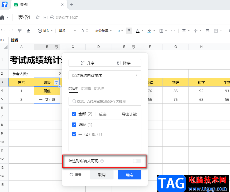Viewport: 230px width, 192px height.
Task: Click the clear format eraser icon
Action: click(28, 31)
